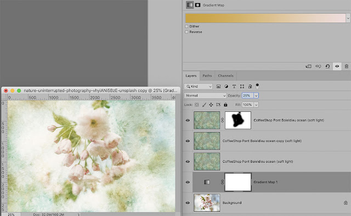Select the 'Gradient Map 1' layer name
The image size is (351, 216).
[x=265, y=182]
